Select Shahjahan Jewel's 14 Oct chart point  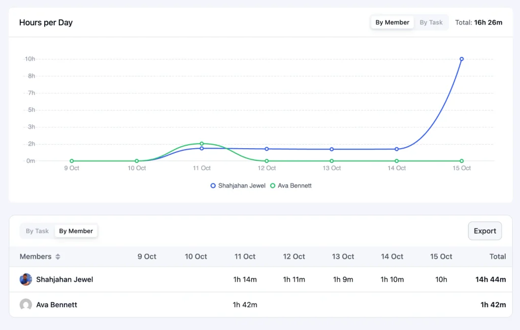point(397,149)
